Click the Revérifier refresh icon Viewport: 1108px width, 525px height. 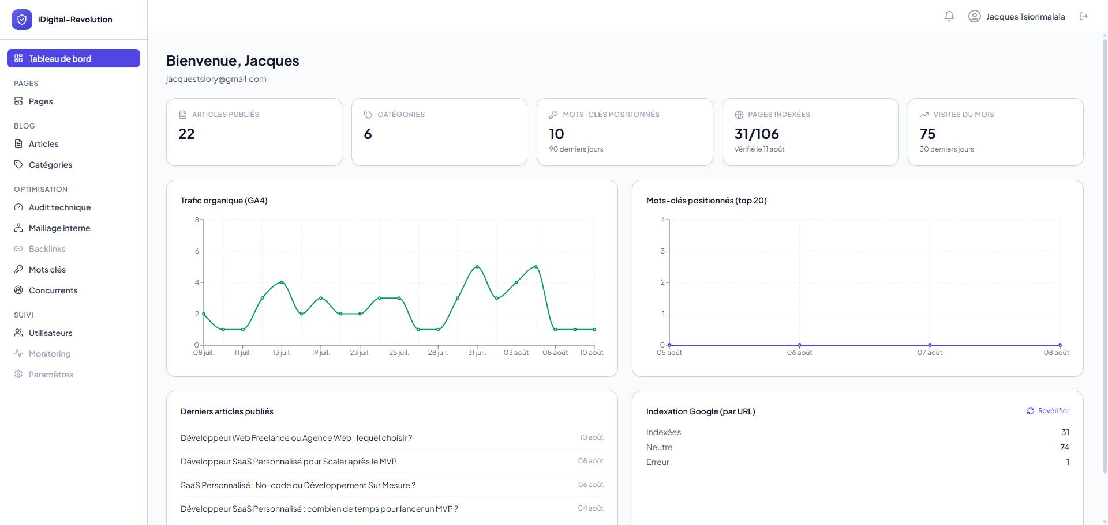[1031, 411]
